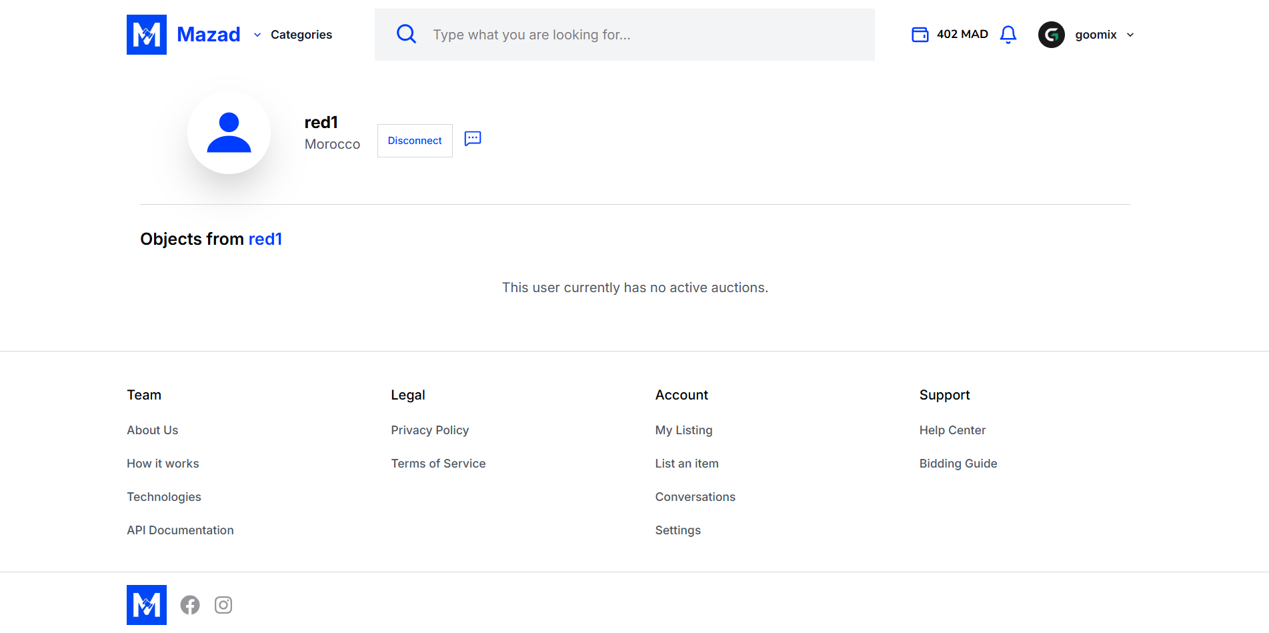Screen dimensions: 1269x633
Task: Open the How it works link
Action: [x=163, y=464]
